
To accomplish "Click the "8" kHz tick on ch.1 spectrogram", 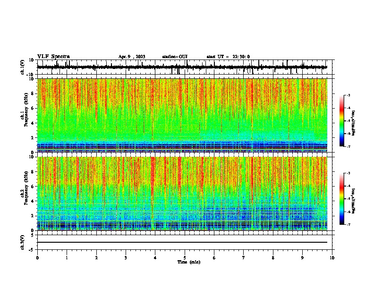I will [x=33, y=93].
